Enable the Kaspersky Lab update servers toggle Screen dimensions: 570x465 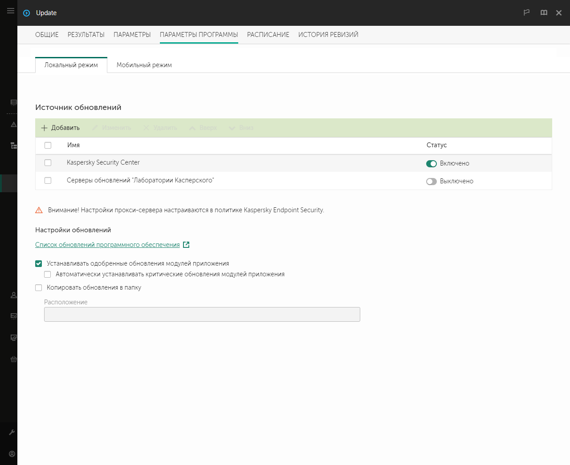pyautogui.click(x=431, y=182)
